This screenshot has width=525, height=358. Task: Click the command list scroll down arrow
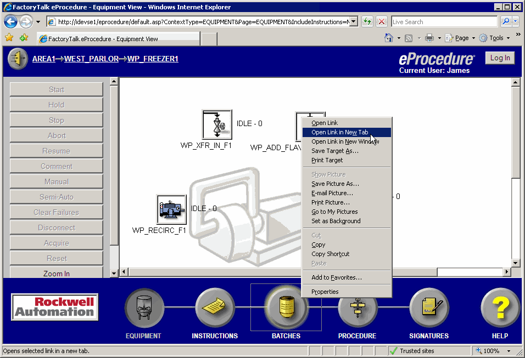114,274
